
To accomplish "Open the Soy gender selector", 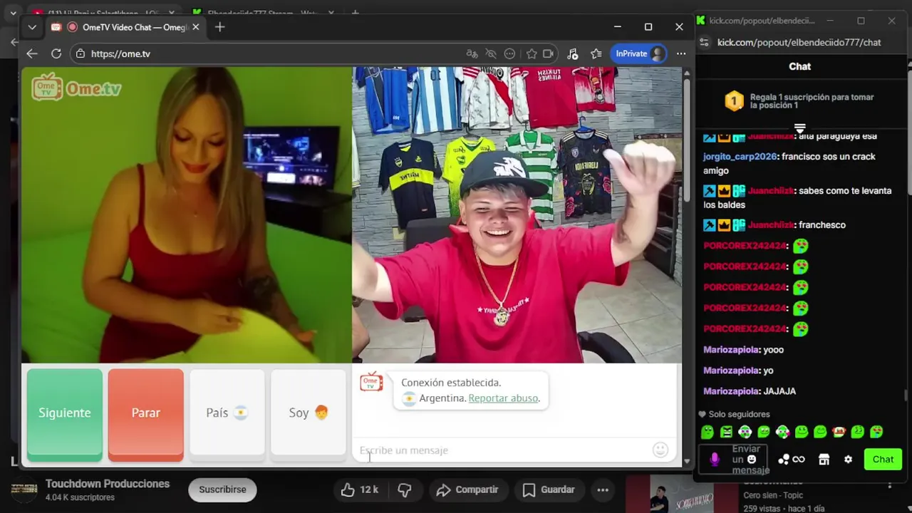I will click(x=309, y=413).
